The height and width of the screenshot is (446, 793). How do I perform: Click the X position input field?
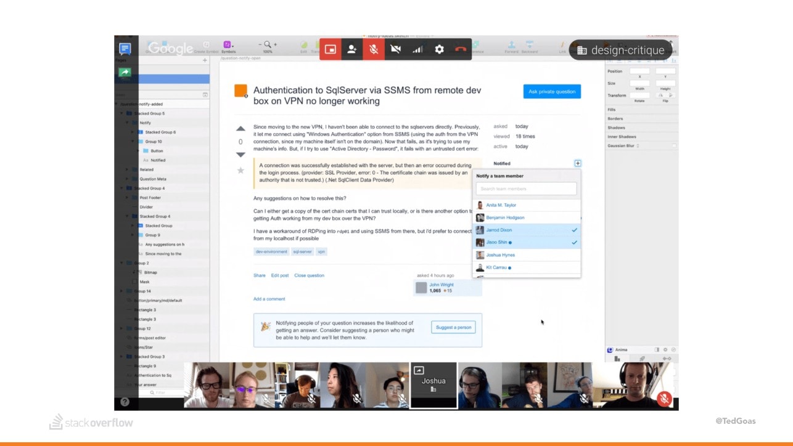(639, 71)
